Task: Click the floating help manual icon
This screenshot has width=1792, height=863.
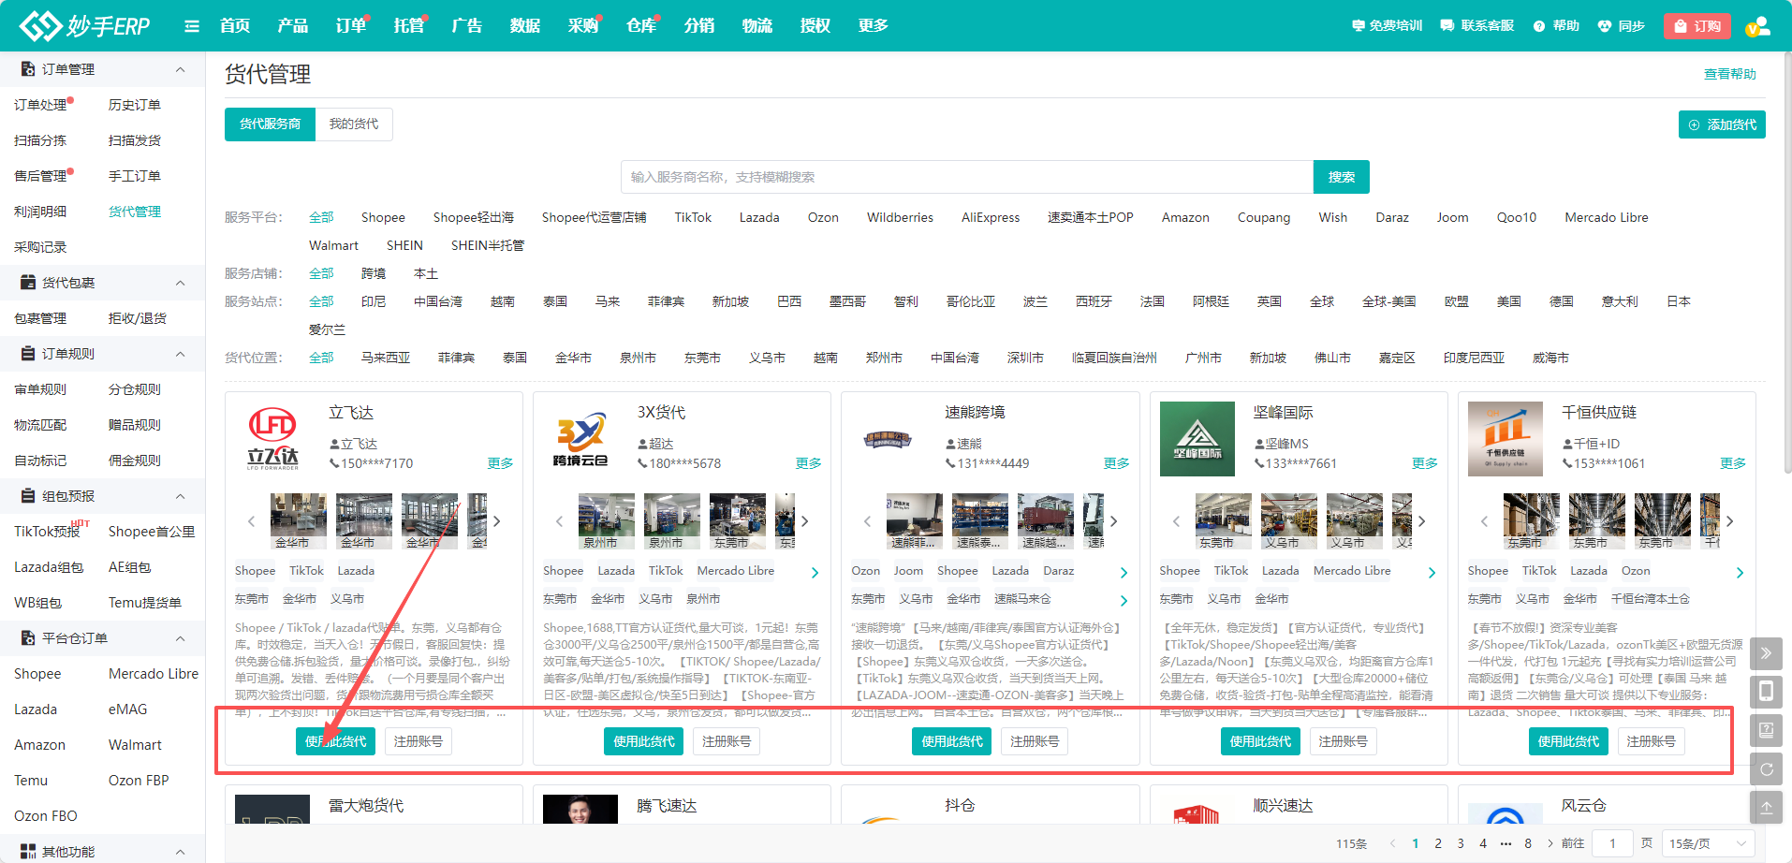Action: pos(1766,730)
